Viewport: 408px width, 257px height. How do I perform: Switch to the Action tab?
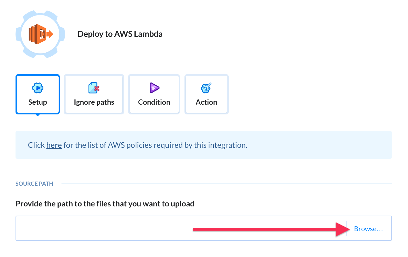click(x=206, y=94)
